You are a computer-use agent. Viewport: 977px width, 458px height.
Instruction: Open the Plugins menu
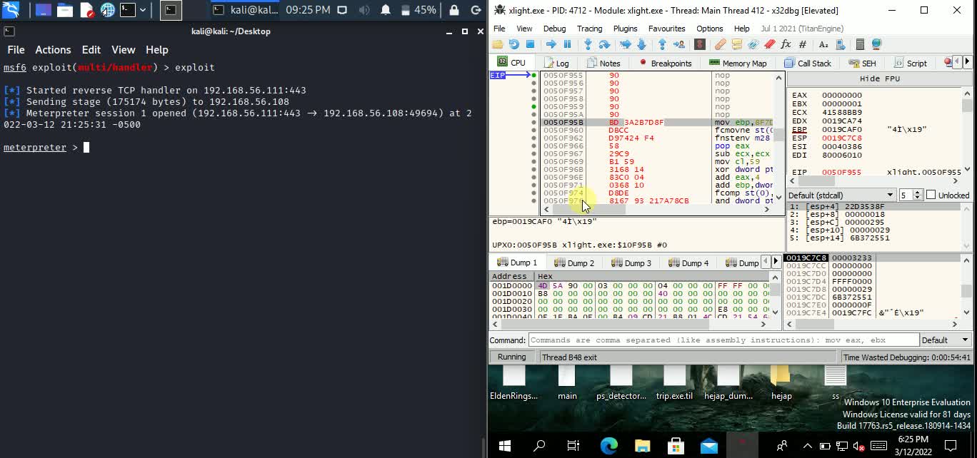coord(625,29)
